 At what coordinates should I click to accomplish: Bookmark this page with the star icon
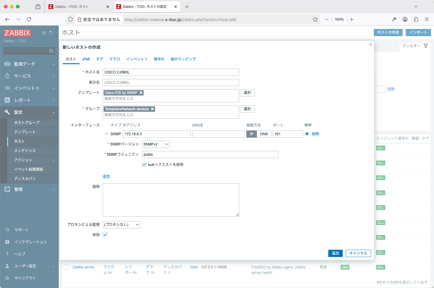click(315, 19)
